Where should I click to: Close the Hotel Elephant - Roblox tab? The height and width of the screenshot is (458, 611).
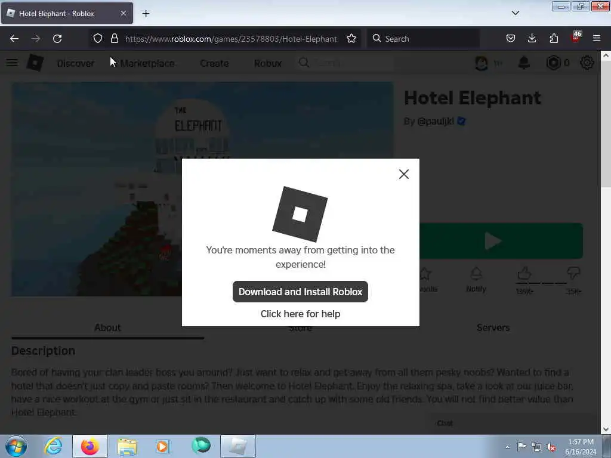[x=123, y=13]
